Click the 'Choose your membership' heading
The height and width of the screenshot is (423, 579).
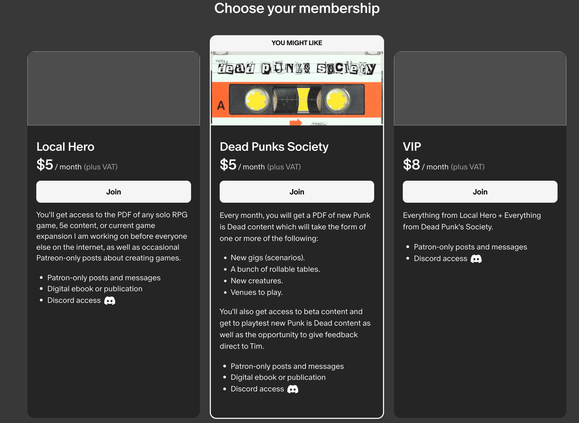[x=297, y=8]
